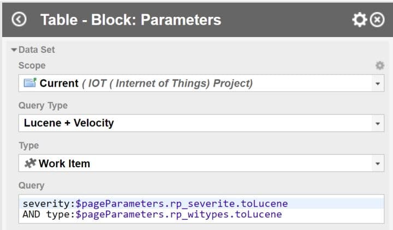The width and height of the screenshot is (393, 230).
Task: Click the small gear beside Scope
Action: click(379, 66)
